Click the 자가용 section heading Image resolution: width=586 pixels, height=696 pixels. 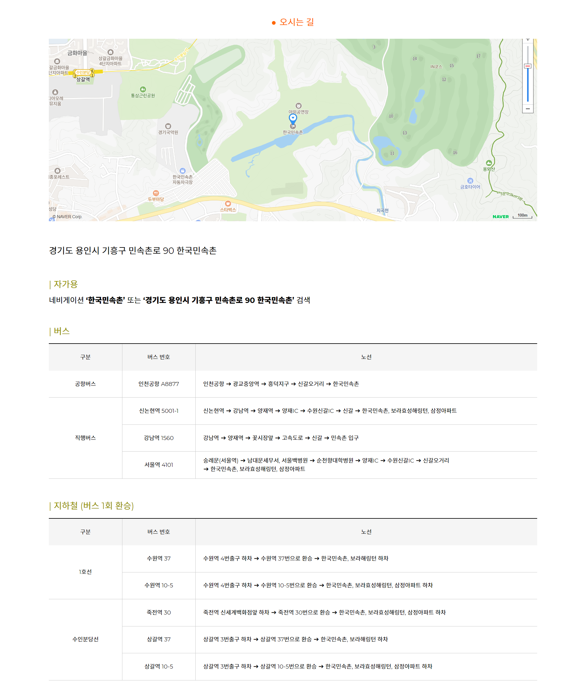(65, 284)
